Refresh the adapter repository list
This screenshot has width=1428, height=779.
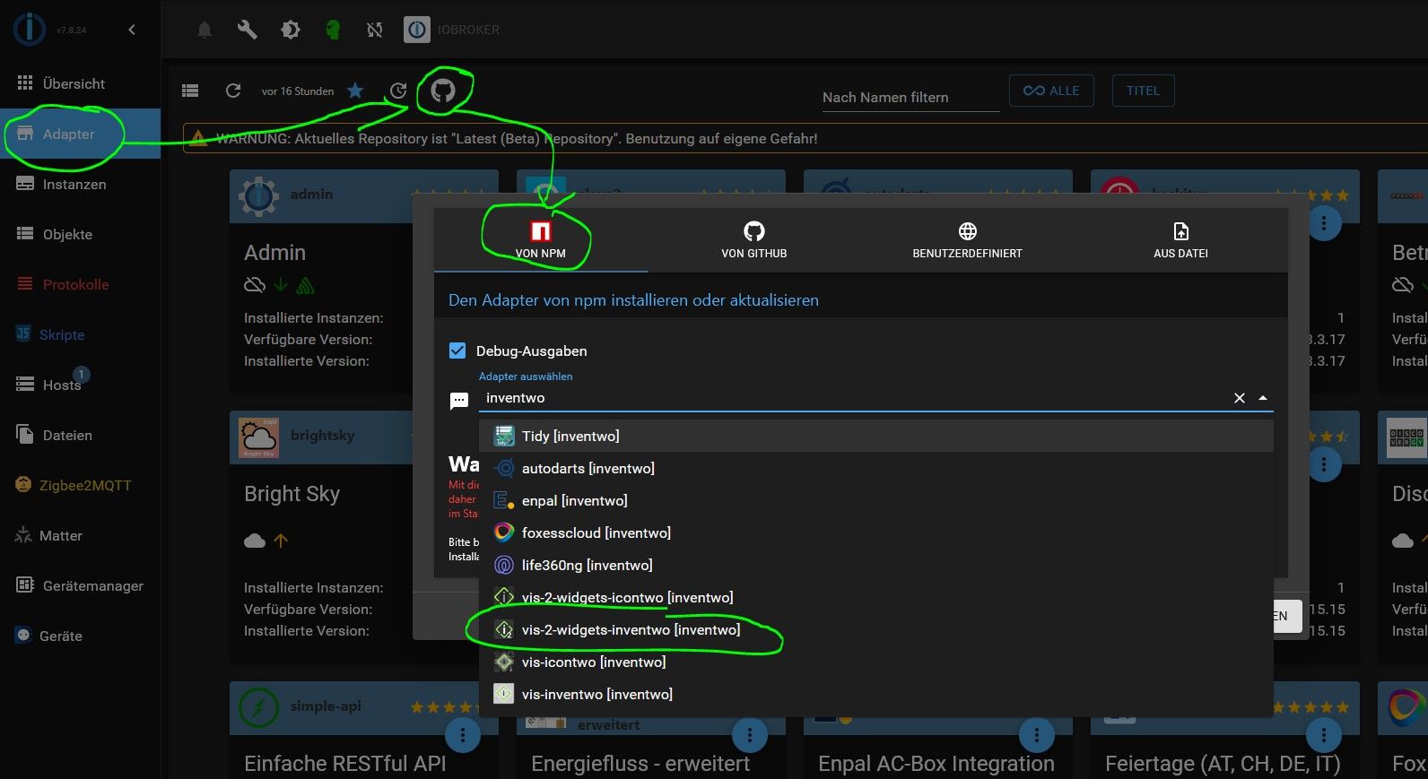point(233,91)
